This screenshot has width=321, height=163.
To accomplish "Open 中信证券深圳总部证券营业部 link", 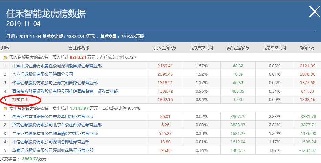I will [x=51, y=142].
